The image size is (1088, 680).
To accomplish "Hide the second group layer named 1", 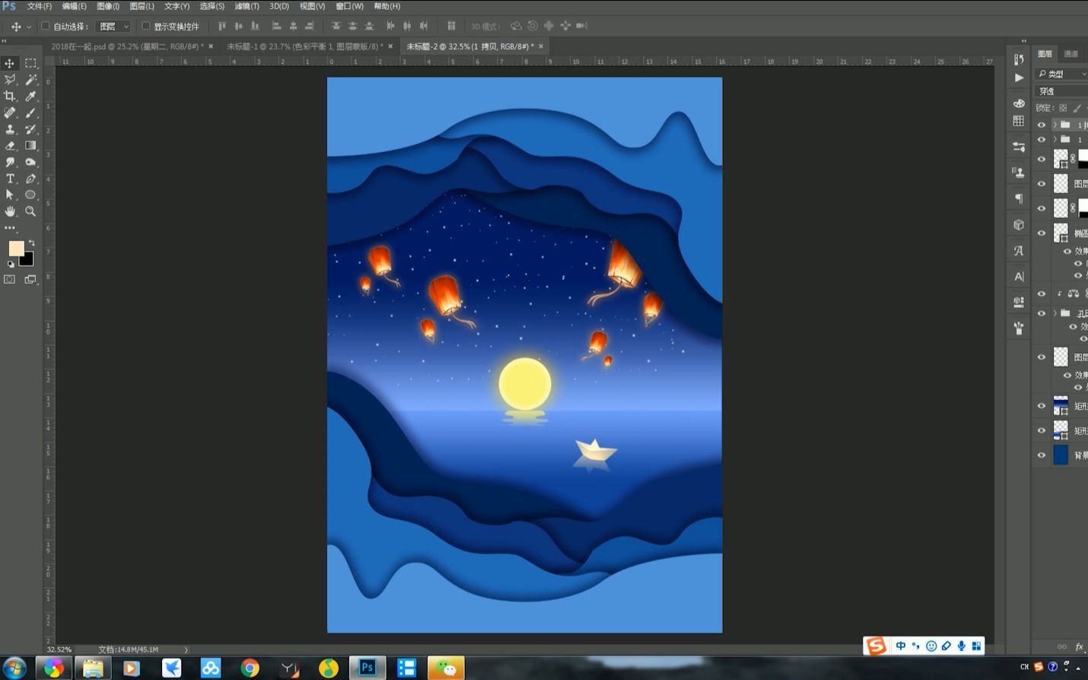I will (1042, 140).
